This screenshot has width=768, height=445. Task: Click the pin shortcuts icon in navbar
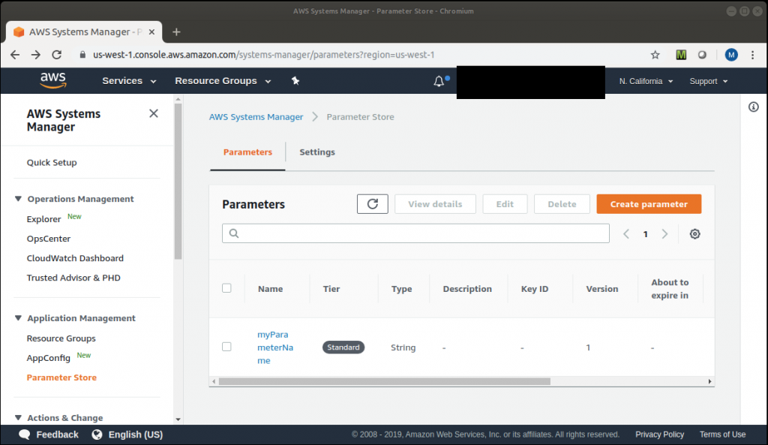click(295, 81)
